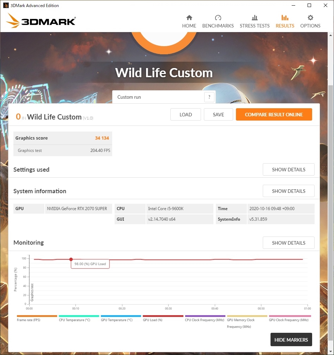The width and height of the screenshot is (334, 355).
Task: Toggle the GPU Load (%) legend series
Action: point(163,318)
